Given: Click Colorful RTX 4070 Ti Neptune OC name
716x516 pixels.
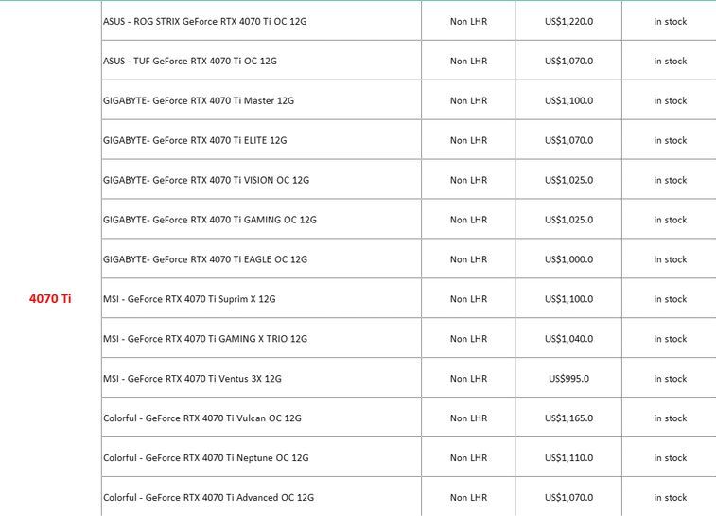Looking at the screenshot, I should (205, 458).
